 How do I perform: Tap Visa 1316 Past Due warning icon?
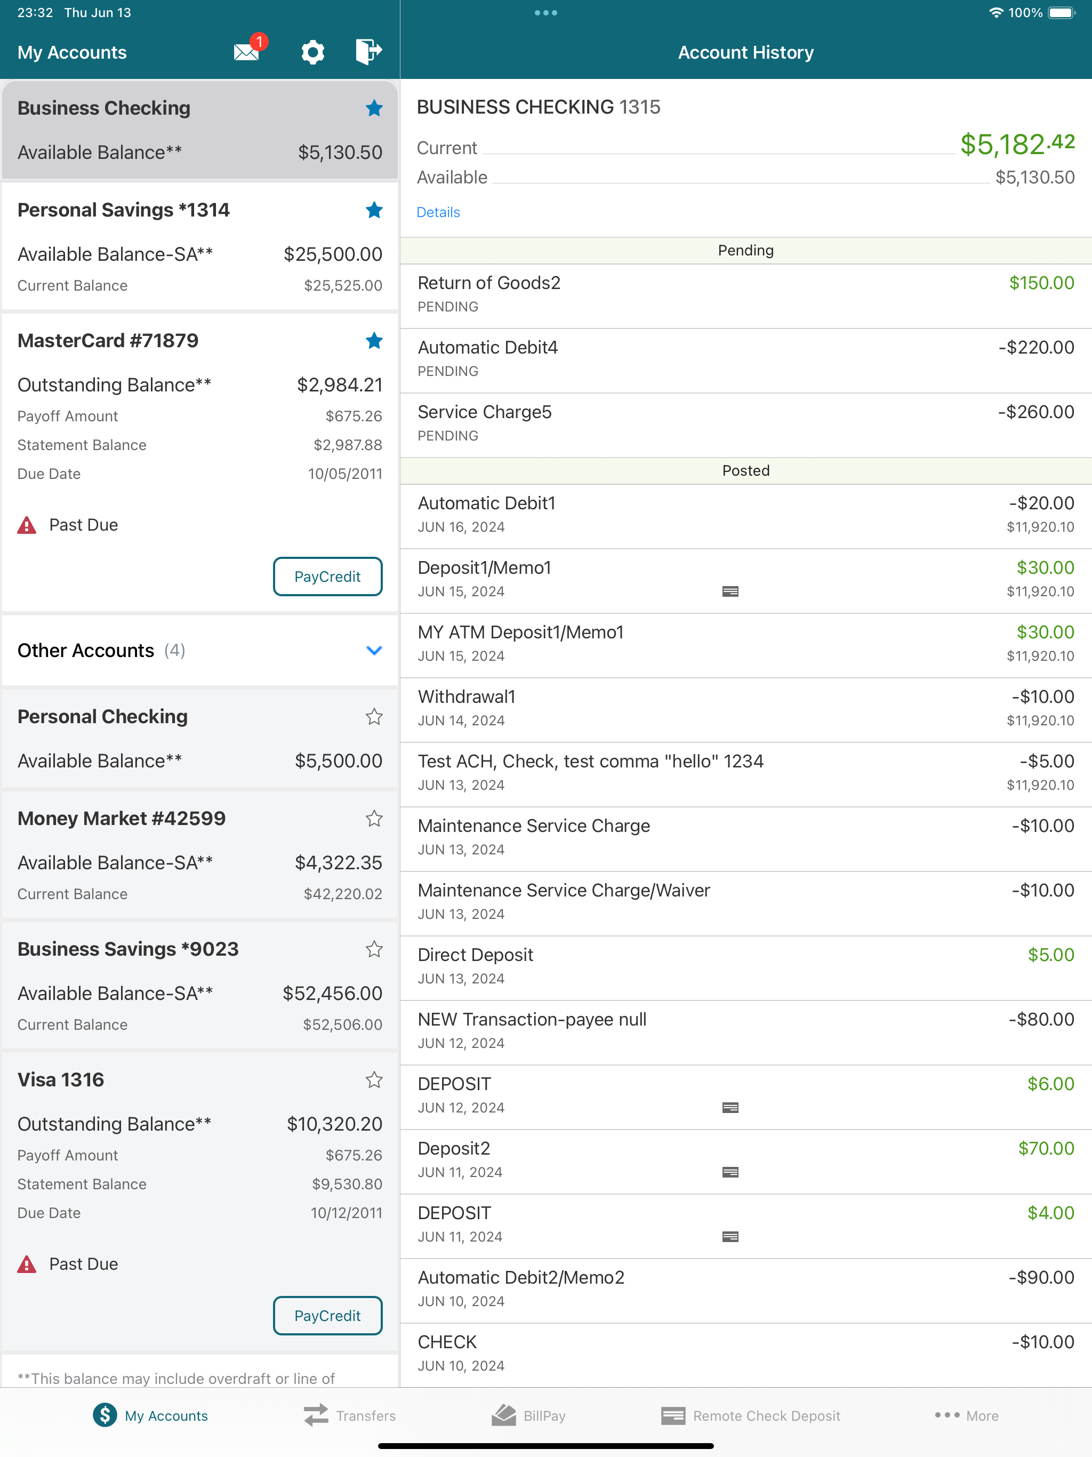point(26,1264)
